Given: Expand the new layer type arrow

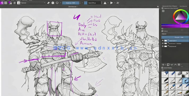Looking at the screenshot, I should click(165, 65).
